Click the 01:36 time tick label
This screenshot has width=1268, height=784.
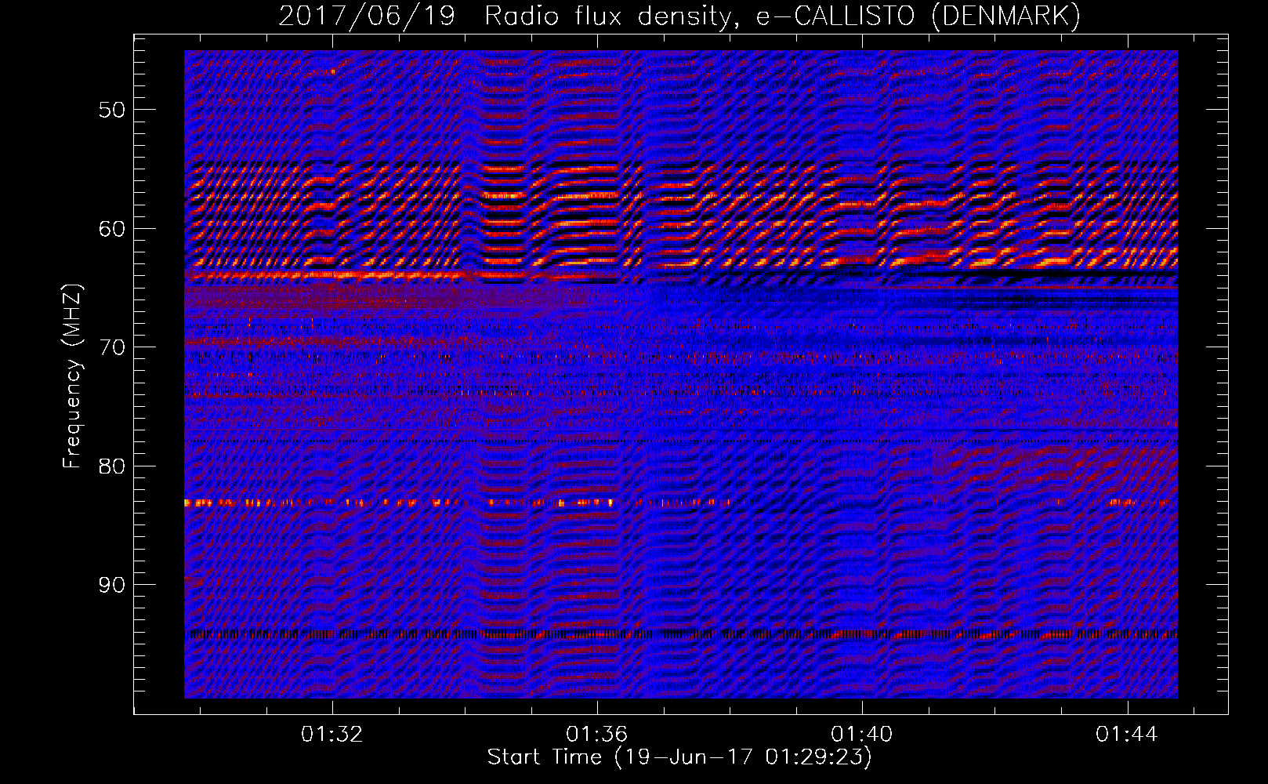point(597,735)
